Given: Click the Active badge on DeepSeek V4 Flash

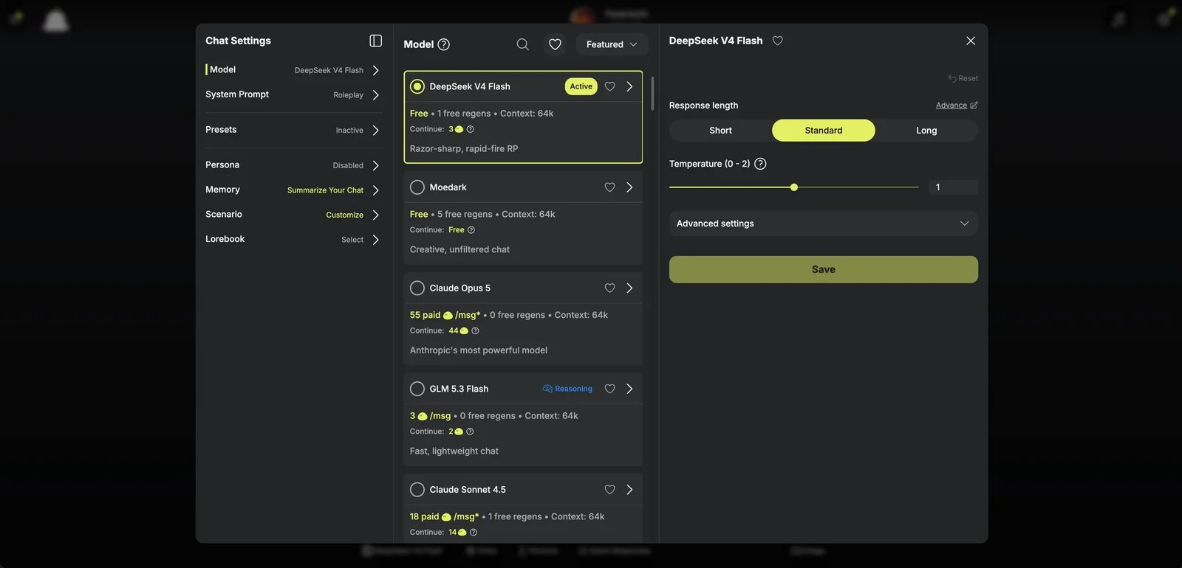Looking at the screenshot, I should 581,86.
